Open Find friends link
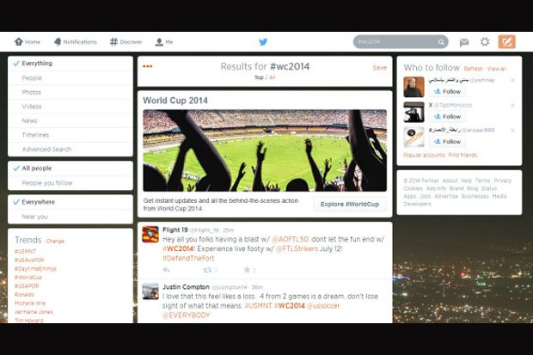The width and height of the screenshot is (533, 355). coord(463,155)
